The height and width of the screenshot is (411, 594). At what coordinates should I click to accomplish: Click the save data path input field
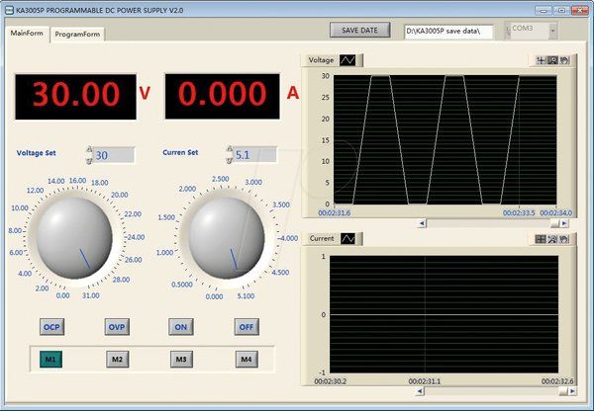tap(448, 32)
